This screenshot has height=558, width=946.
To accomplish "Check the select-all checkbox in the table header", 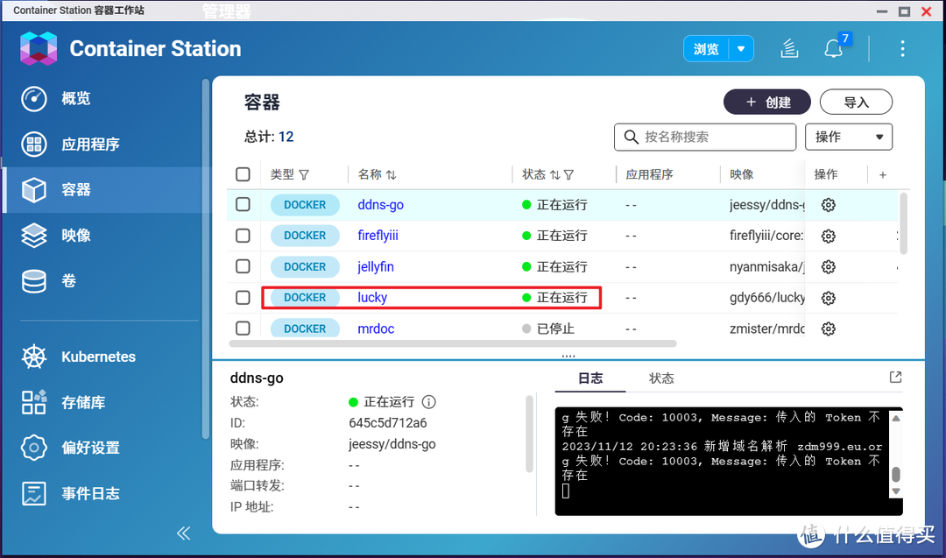I will pos(243,174).
